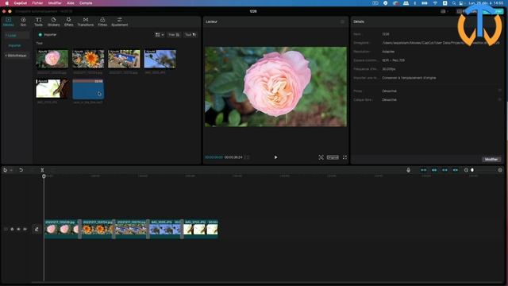This screenshot has height=286, width=508.
Task: Open the Apple menu
Action: pyautogui.click(x=6, y=3)
